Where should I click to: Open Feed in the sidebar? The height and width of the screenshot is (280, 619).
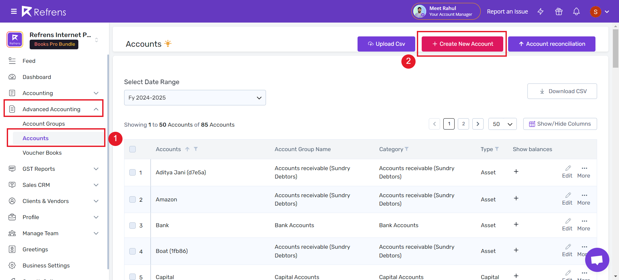(29, 61)
